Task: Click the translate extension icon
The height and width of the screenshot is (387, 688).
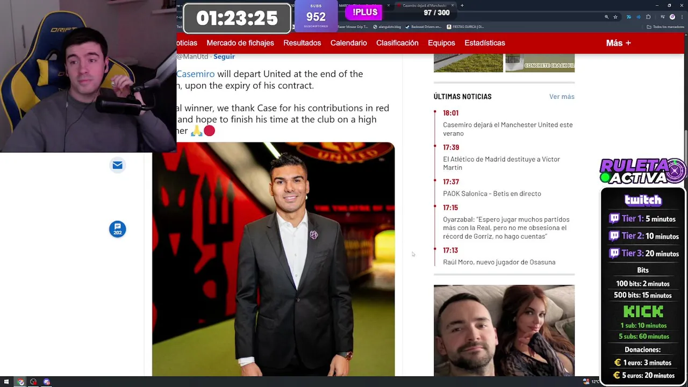Action: [628, 17]
